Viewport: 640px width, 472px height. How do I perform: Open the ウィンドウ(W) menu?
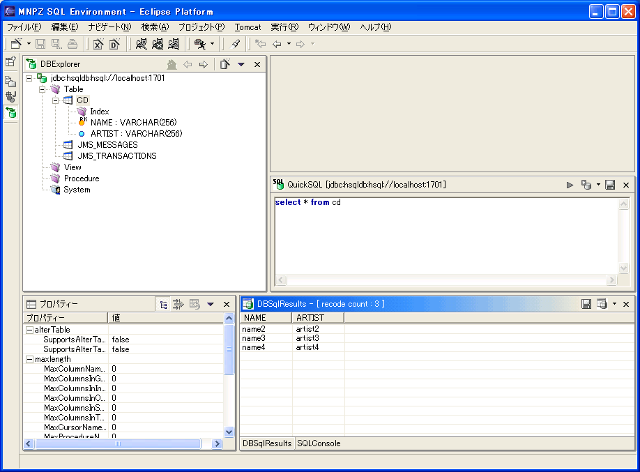click(329, 27)
